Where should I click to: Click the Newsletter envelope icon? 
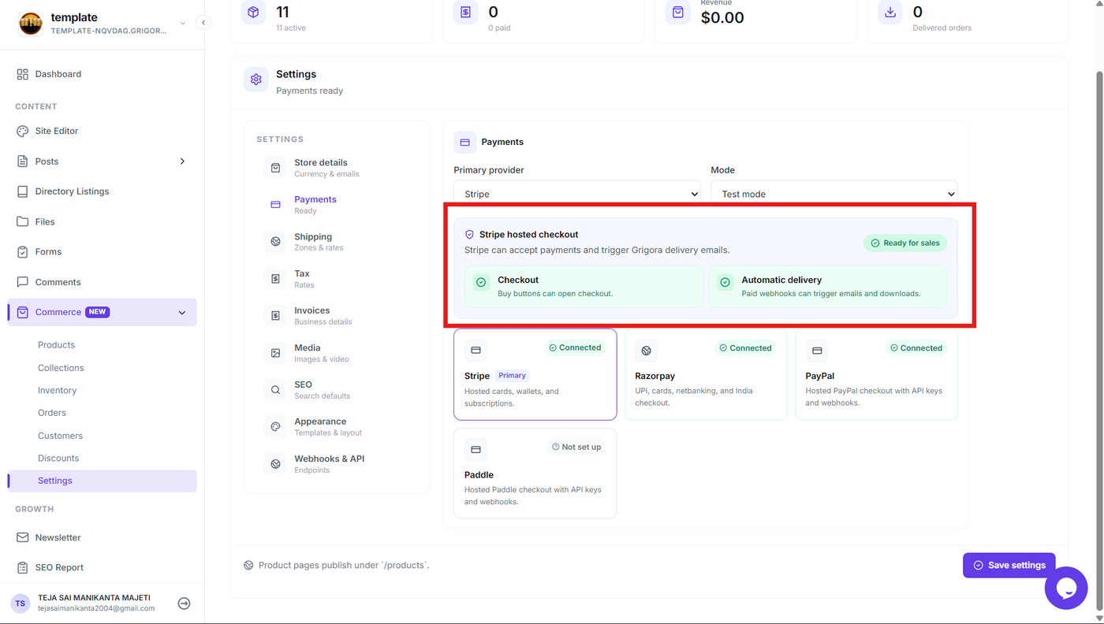coord(22,537)
